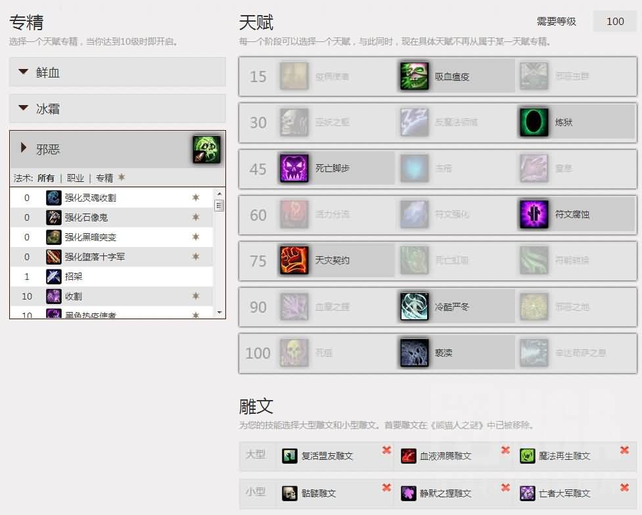Remove the 魔法再生雕文 glyph
This screenshot has width=642, height=515.
(624, 451)
